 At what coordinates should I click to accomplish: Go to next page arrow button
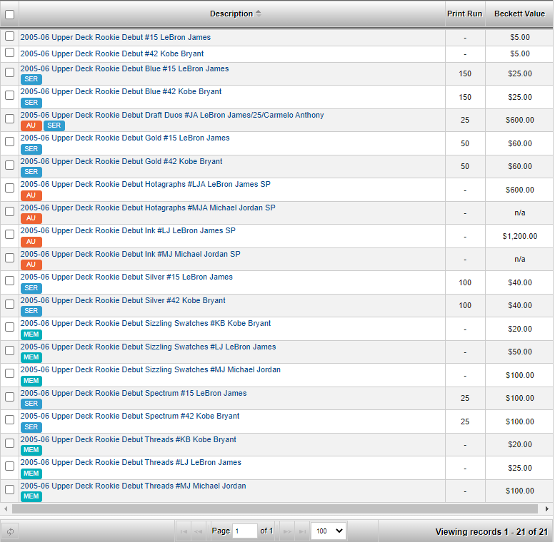(x=287, y=531)
